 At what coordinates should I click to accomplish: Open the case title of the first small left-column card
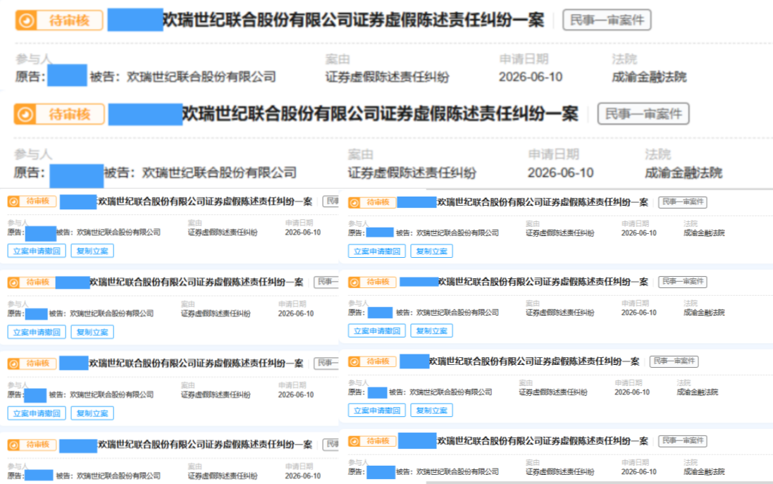pyautogui.click(x=204, y=201)
